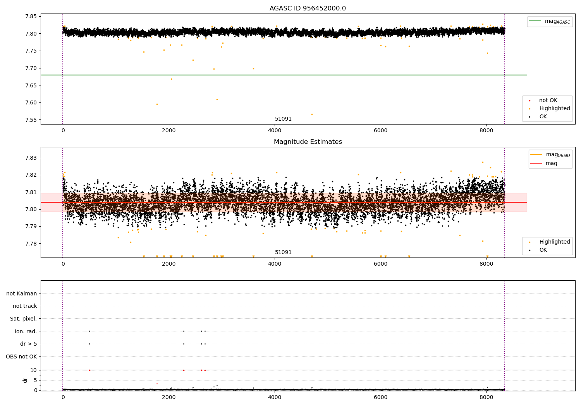Click the red mag line in Magnitude Estimates plot
This screenshot has width=581, height=406.
tap(284, 202)
